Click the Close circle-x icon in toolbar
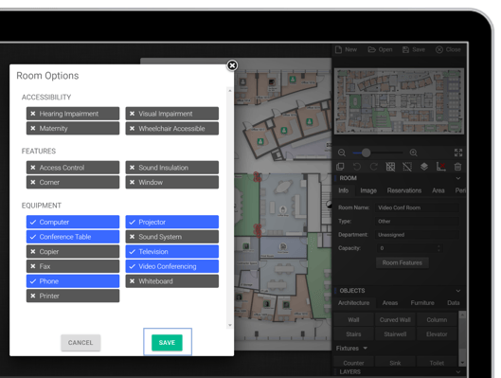This screenshot has height=378, width=501. 439,49
